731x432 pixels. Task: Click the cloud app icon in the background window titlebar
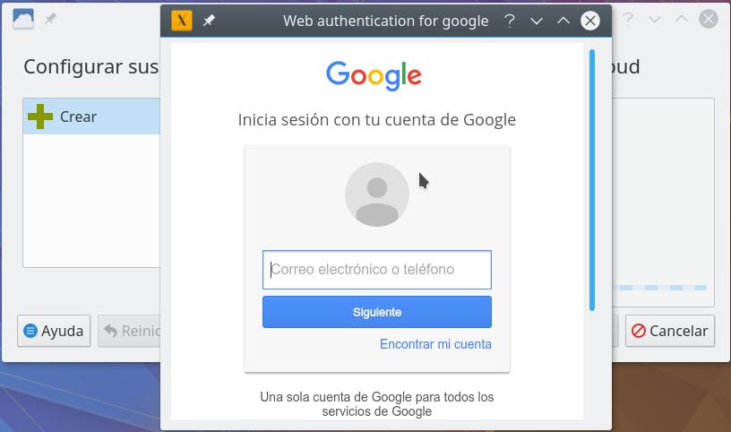tap(23, 19)
